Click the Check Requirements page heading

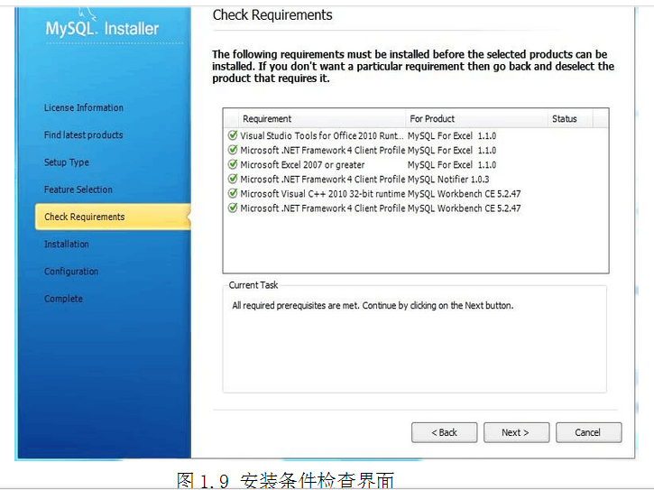point(272,15)
